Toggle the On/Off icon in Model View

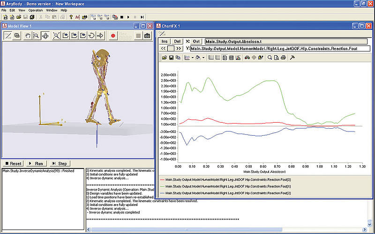click(x=7, y=36)
